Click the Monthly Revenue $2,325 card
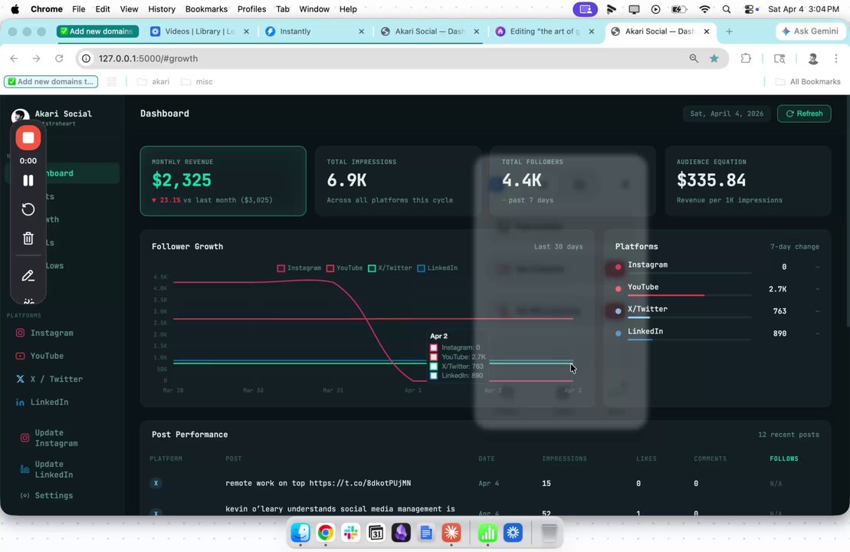Image resolution: width=850 pixels, height=552 pixels. click(223, 181)
